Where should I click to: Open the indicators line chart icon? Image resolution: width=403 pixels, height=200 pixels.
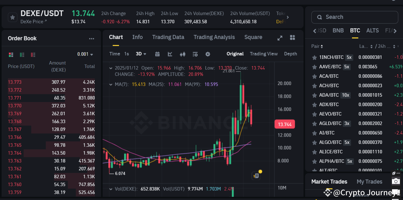(x=170, y=54)
